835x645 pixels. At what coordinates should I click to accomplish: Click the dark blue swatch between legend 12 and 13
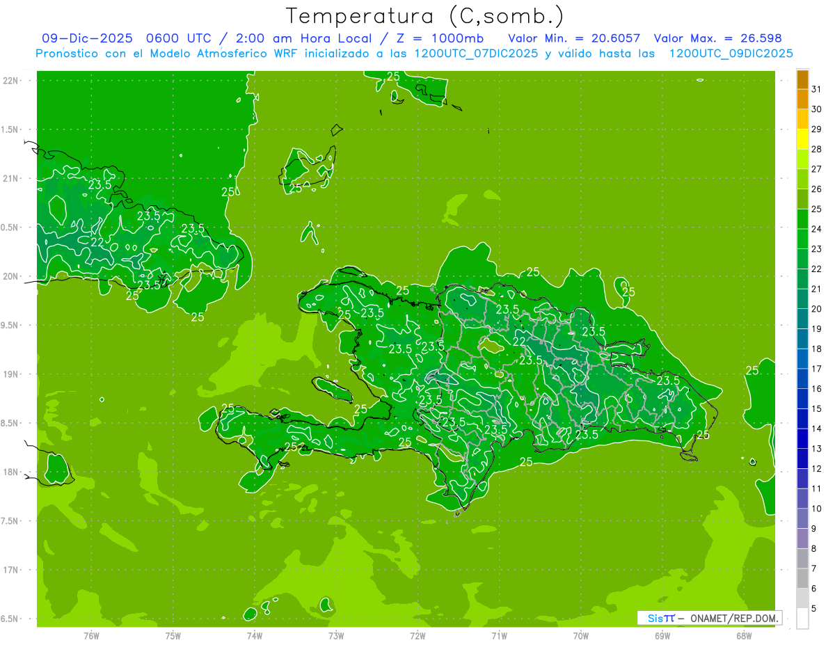click(x=802, y=459)
